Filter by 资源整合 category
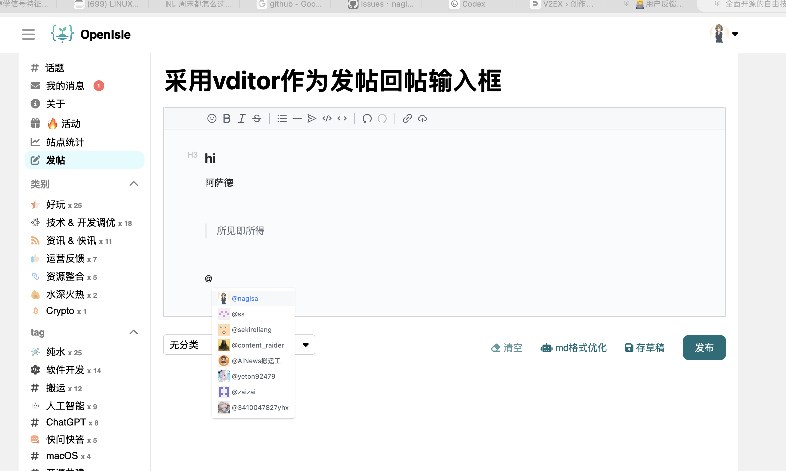Screen dimensions: 786x471 pyautogui.click(x=64, y=277)
